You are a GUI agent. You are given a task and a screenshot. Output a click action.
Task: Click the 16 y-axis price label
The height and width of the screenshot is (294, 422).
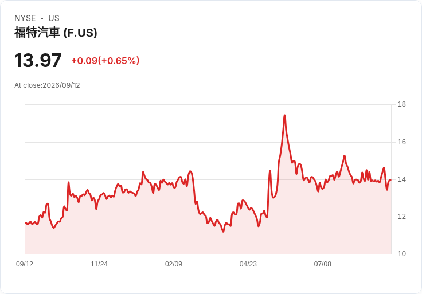[x=402, y=142]
